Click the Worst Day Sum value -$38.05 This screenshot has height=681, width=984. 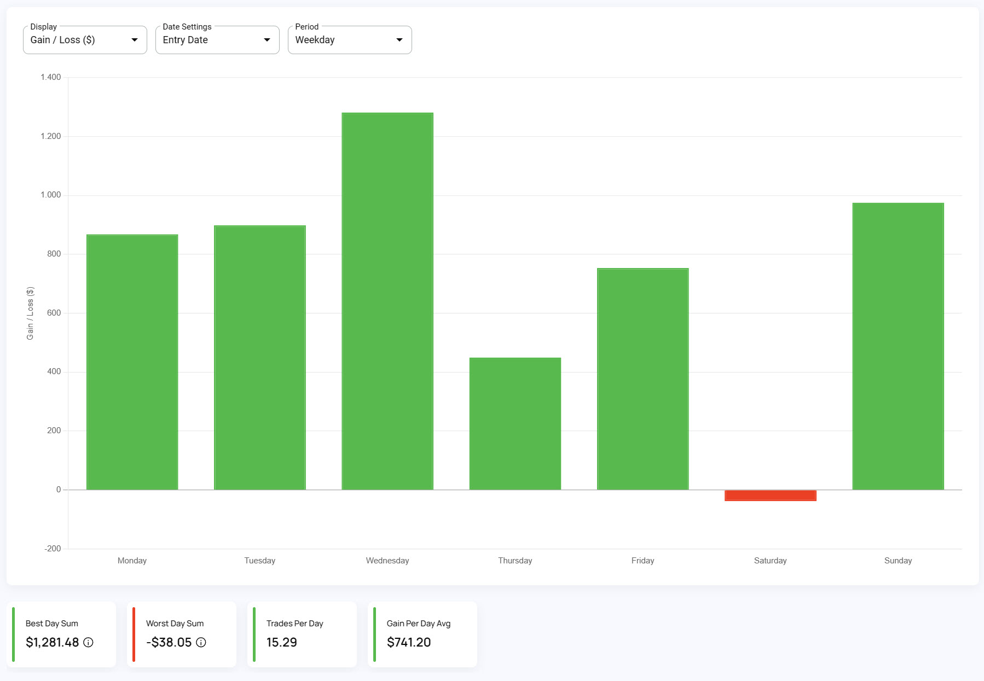click(169, 642)
